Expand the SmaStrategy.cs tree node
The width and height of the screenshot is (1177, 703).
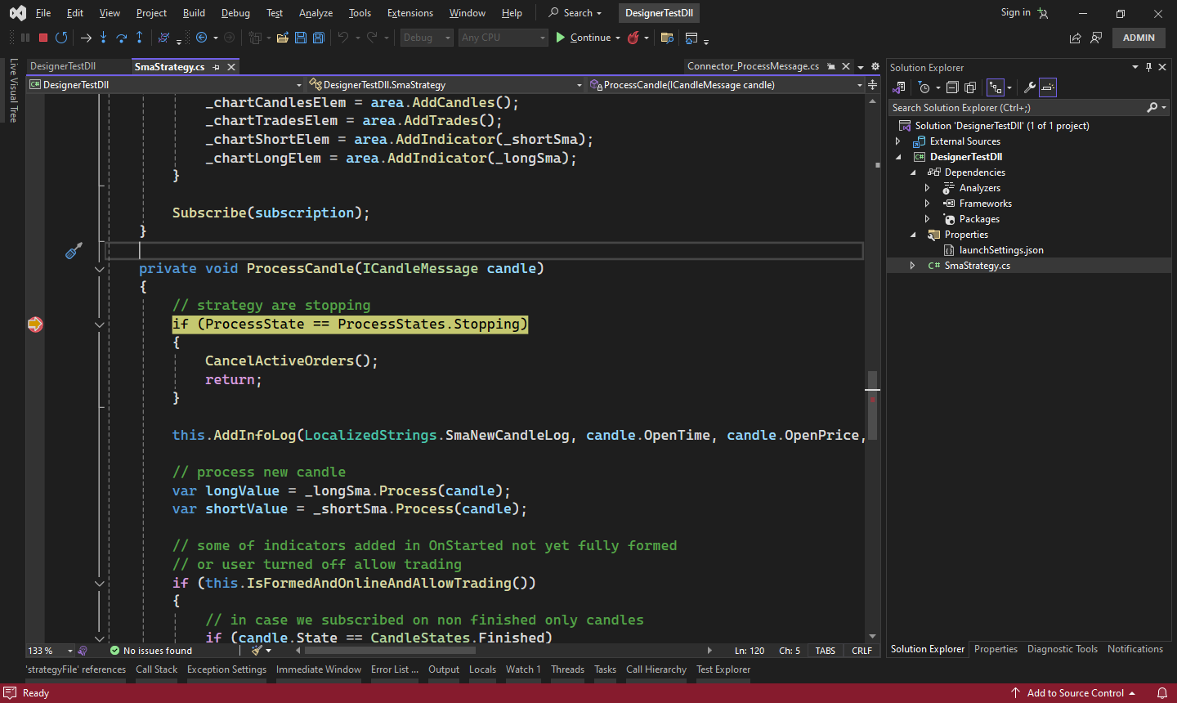912,266
